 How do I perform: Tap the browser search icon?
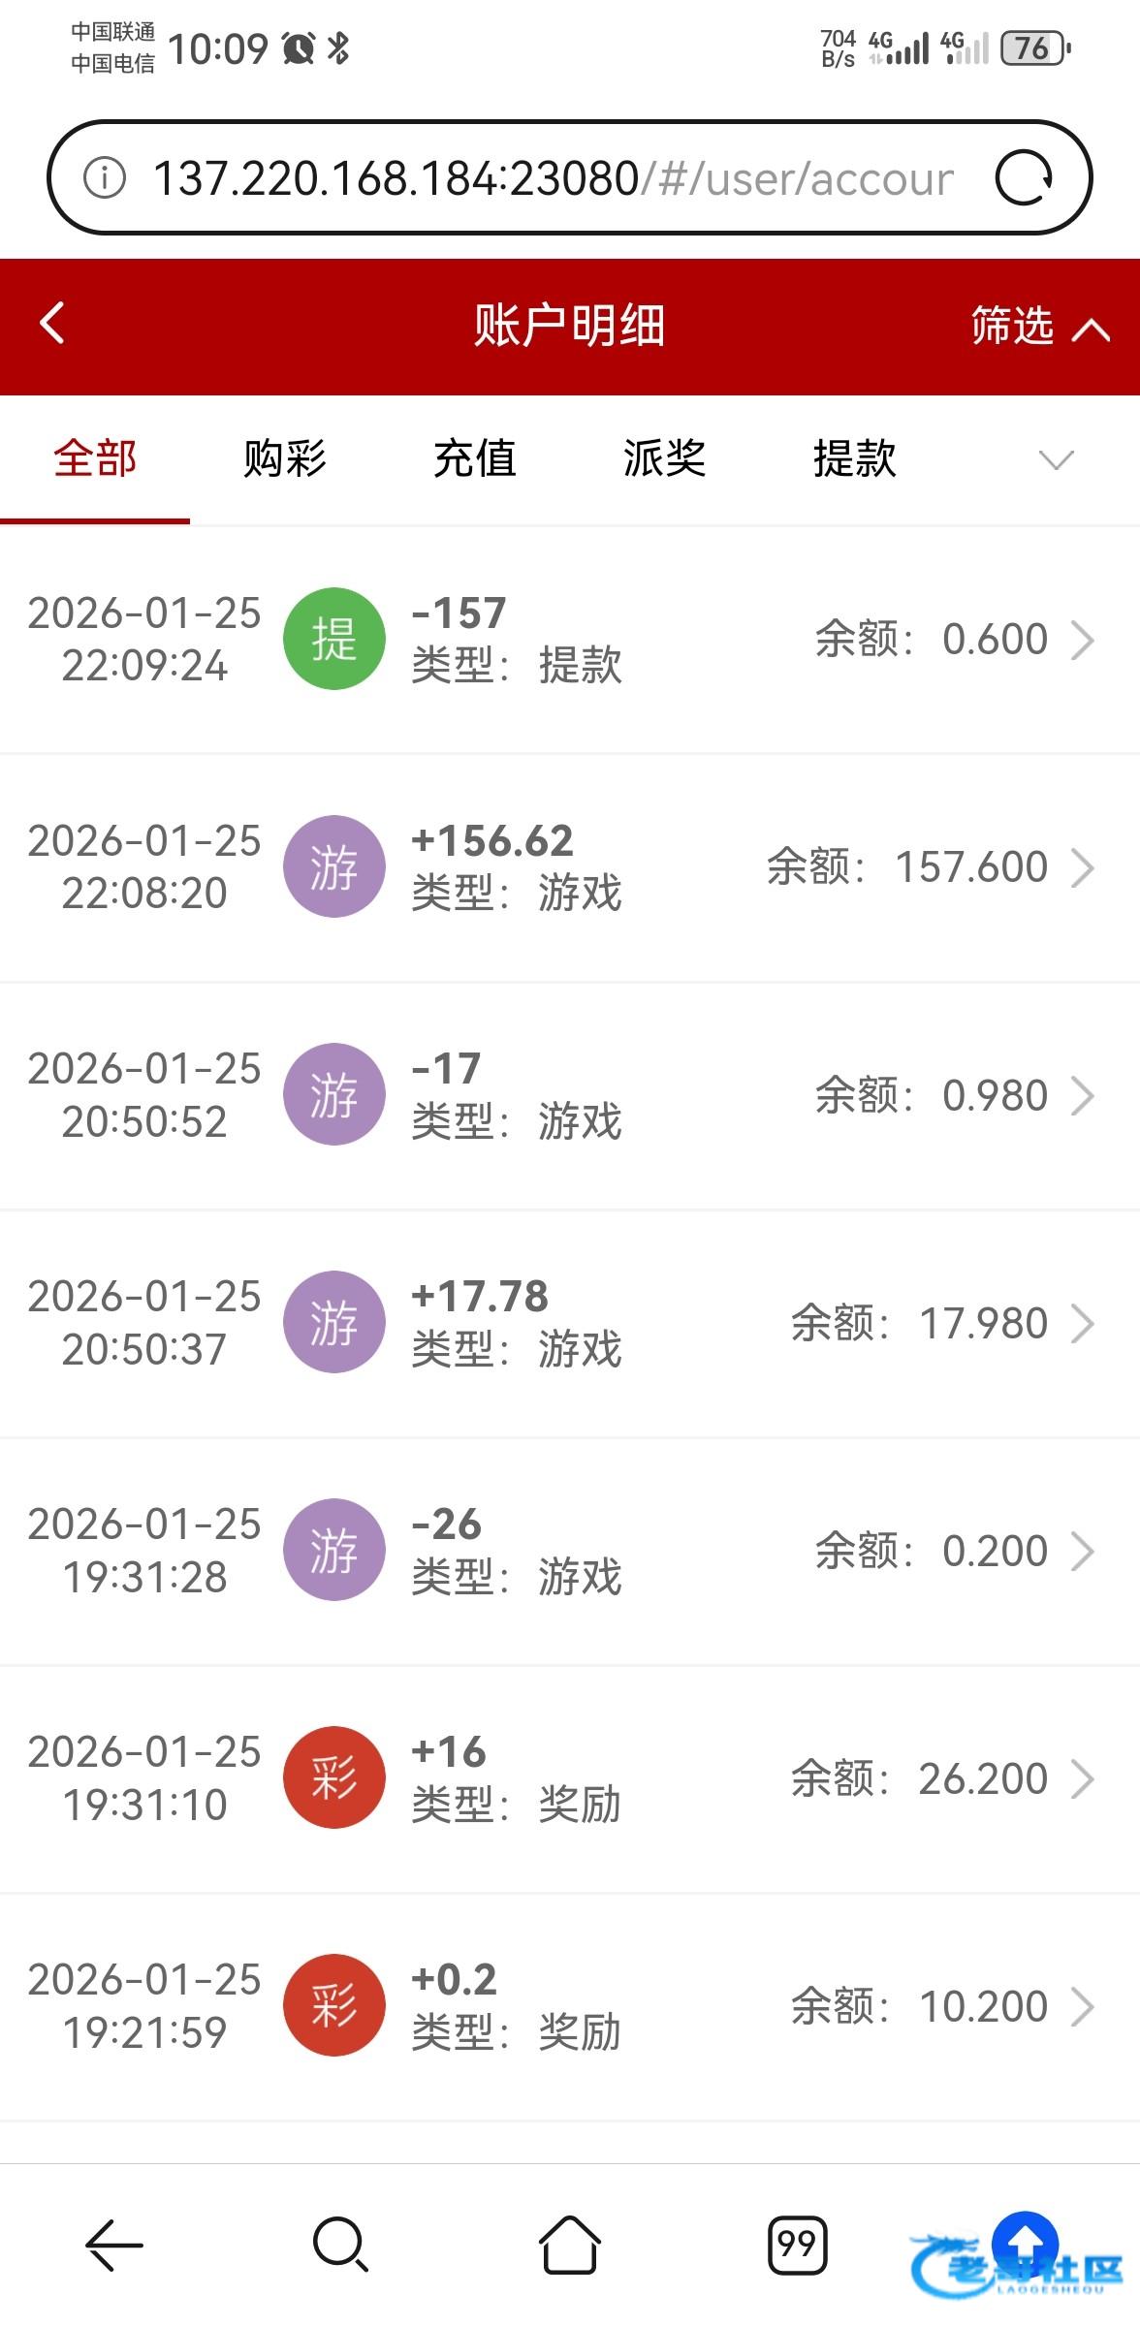pyautogui.click(x=340, y=2245)
